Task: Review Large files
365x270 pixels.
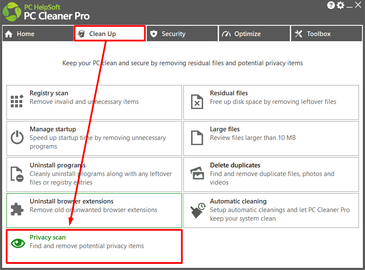Action: [x=271, y=139]
